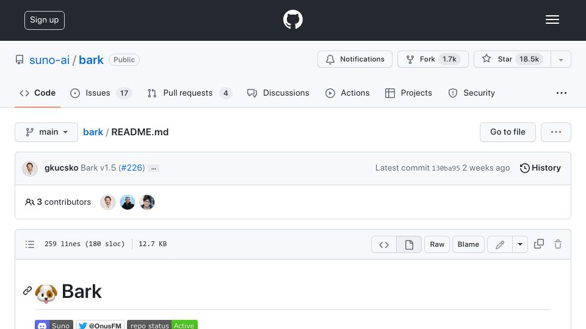Viewport: 586px width, 329px height.
Task: Click the Go to file button
Action: pyautogui.click(x=507, y=132)
